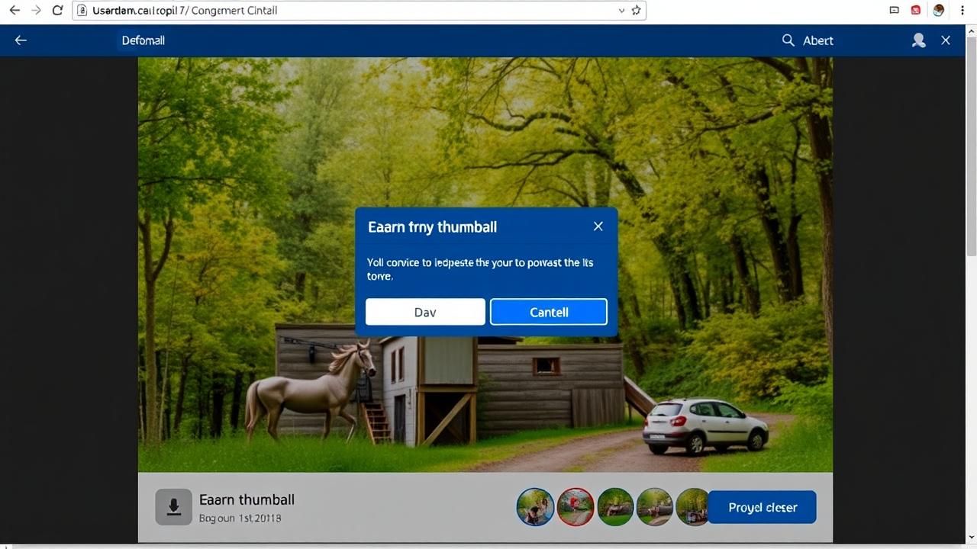Open the Defomall header item
This screenshot has height=549, width=977.
(x=143, y=40)
